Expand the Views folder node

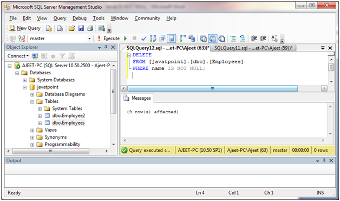tap(32, 131)
